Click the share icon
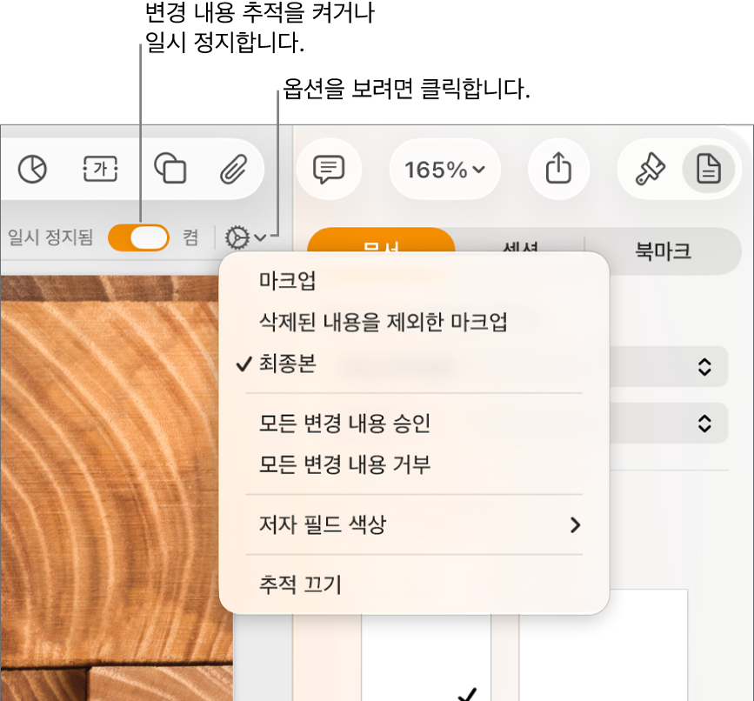 click(x=559, y=168)
